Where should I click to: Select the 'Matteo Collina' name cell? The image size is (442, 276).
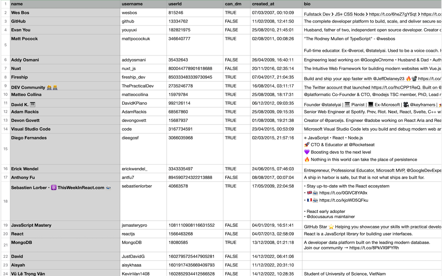point(65,95)
